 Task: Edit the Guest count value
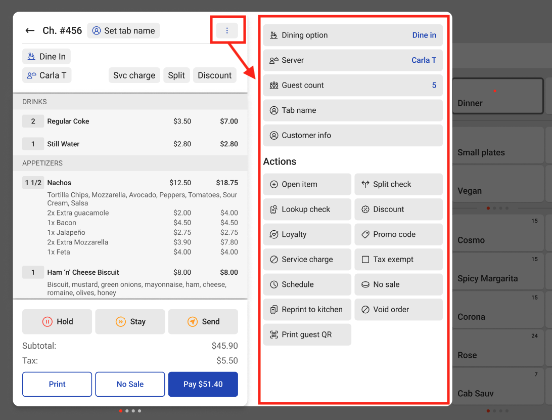coord(352,86)
